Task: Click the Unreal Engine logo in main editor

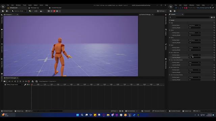Action: click(3, 6)
